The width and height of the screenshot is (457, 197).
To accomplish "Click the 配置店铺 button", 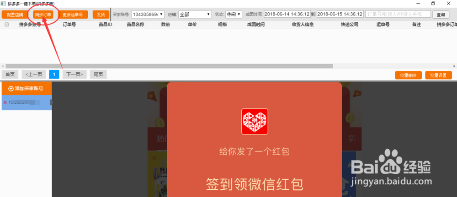I will coord(15,15).
